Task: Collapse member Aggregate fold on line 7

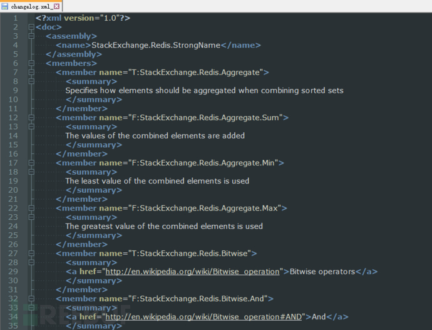Action: tap(31, 73)
